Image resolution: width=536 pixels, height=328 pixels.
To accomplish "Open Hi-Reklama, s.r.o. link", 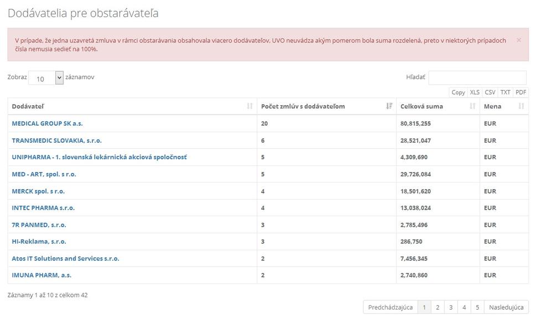I will (x=39, y=242).
